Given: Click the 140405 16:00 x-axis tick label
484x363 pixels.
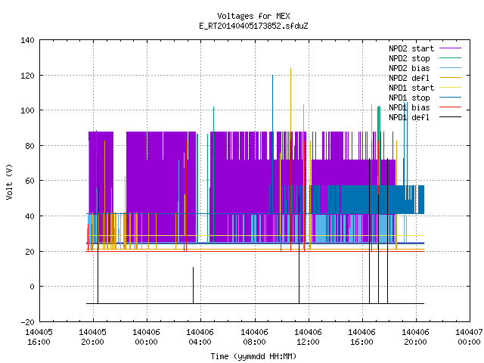Looking at the screenshot, I should (39, 337).
